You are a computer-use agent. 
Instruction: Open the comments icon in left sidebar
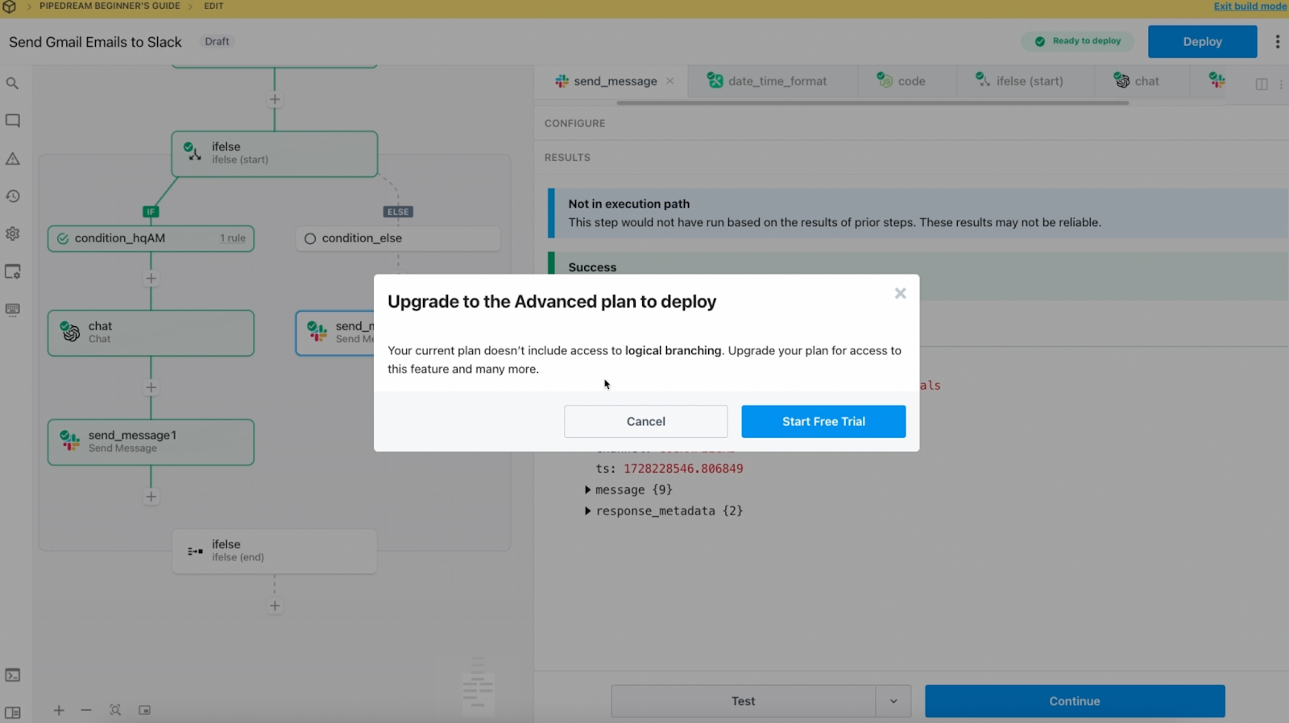[13, 121]
